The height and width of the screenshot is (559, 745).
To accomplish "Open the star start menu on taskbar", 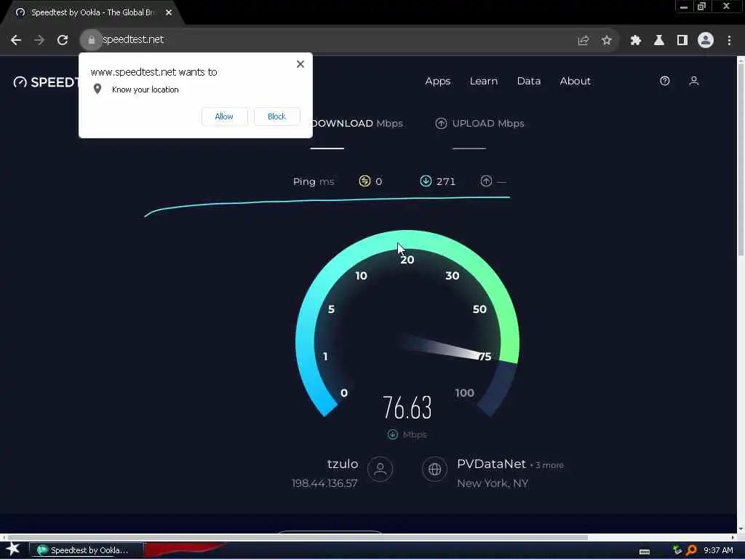I will [13, 549].
